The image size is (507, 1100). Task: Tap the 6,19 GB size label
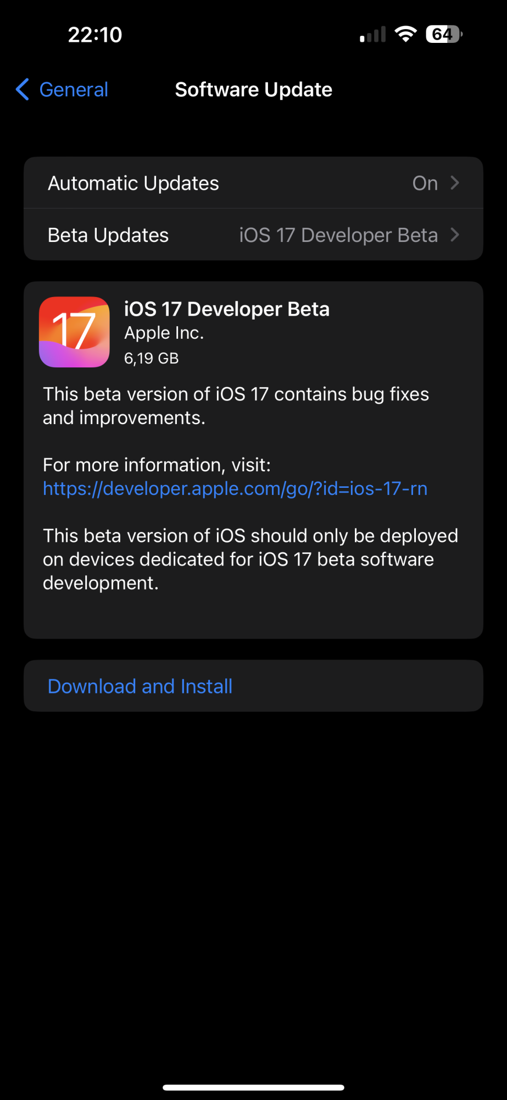(152, 359)
